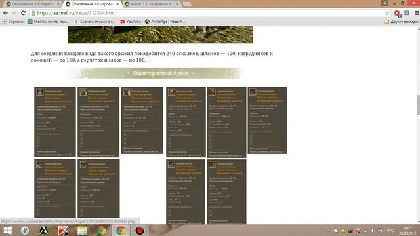Focus the address bar with aa.mail.ru URL

pos(209,13)
